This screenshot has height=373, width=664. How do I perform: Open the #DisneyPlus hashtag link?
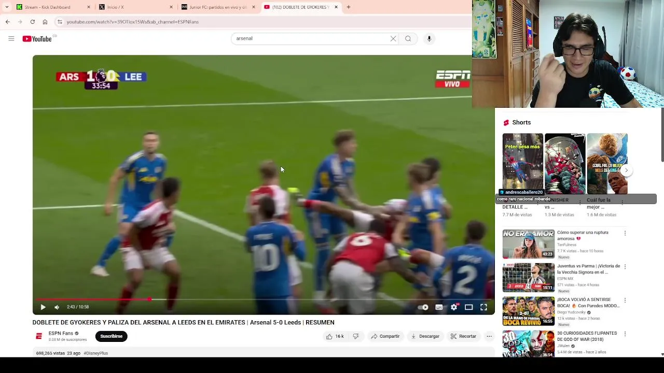95,353
